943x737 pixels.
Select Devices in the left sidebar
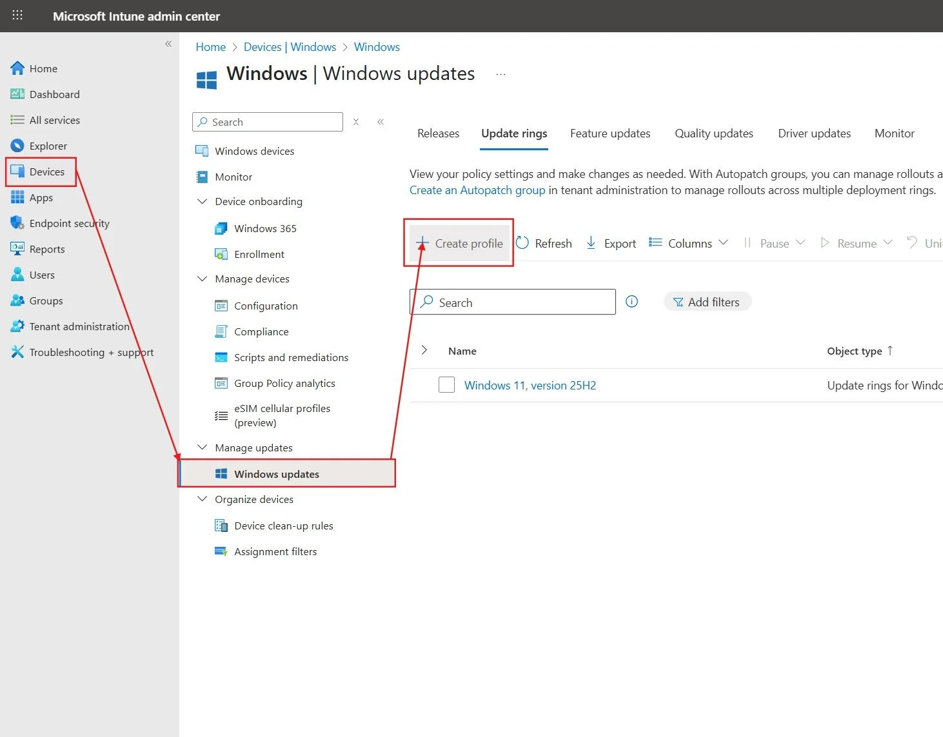41,172
